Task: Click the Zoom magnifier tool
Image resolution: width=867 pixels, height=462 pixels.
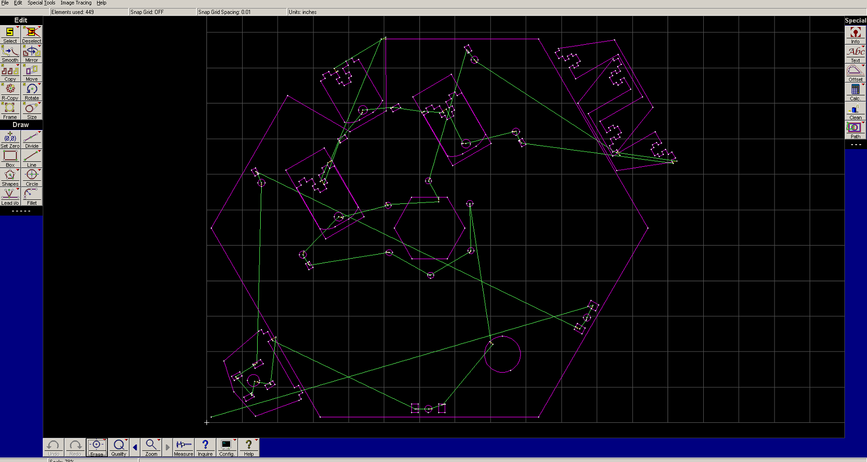Action: (x=151, y=447)
